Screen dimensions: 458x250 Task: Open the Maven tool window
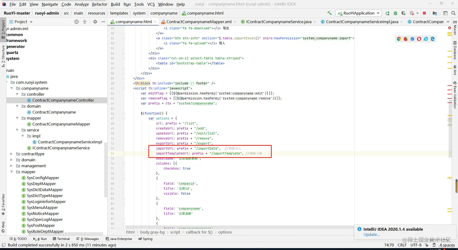point(455,28)
